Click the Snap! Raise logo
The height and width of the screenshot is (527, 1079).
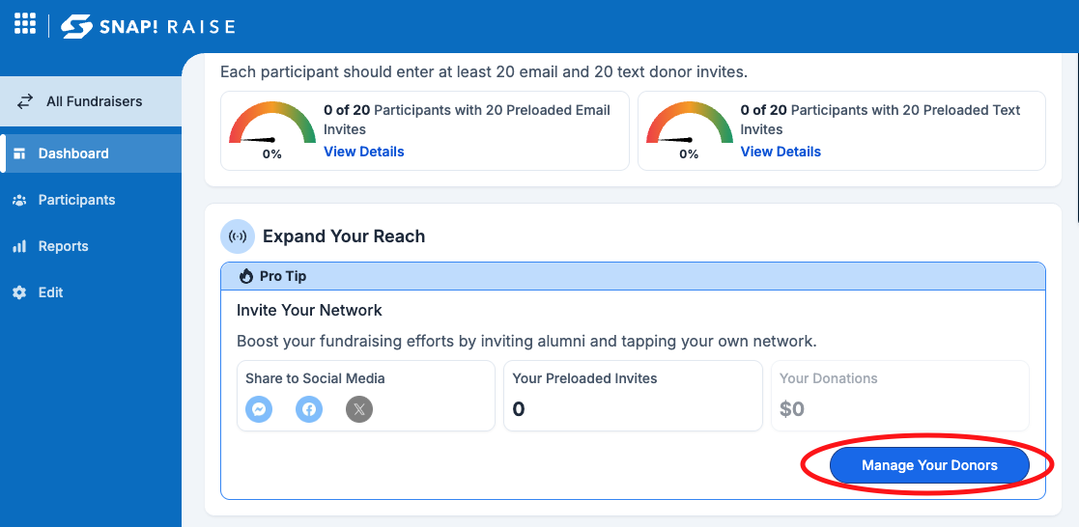[148, 26]
